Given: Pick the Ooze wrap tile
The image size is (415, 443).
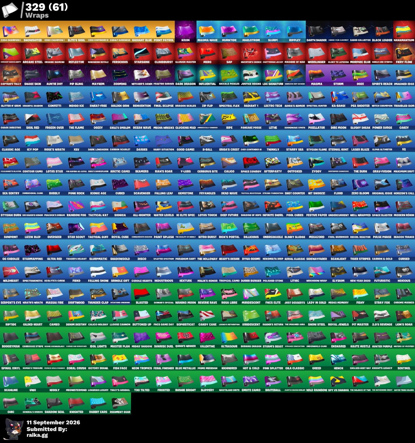Looking at the screenshot, I should pyautogui.click(x=360, y=75).
